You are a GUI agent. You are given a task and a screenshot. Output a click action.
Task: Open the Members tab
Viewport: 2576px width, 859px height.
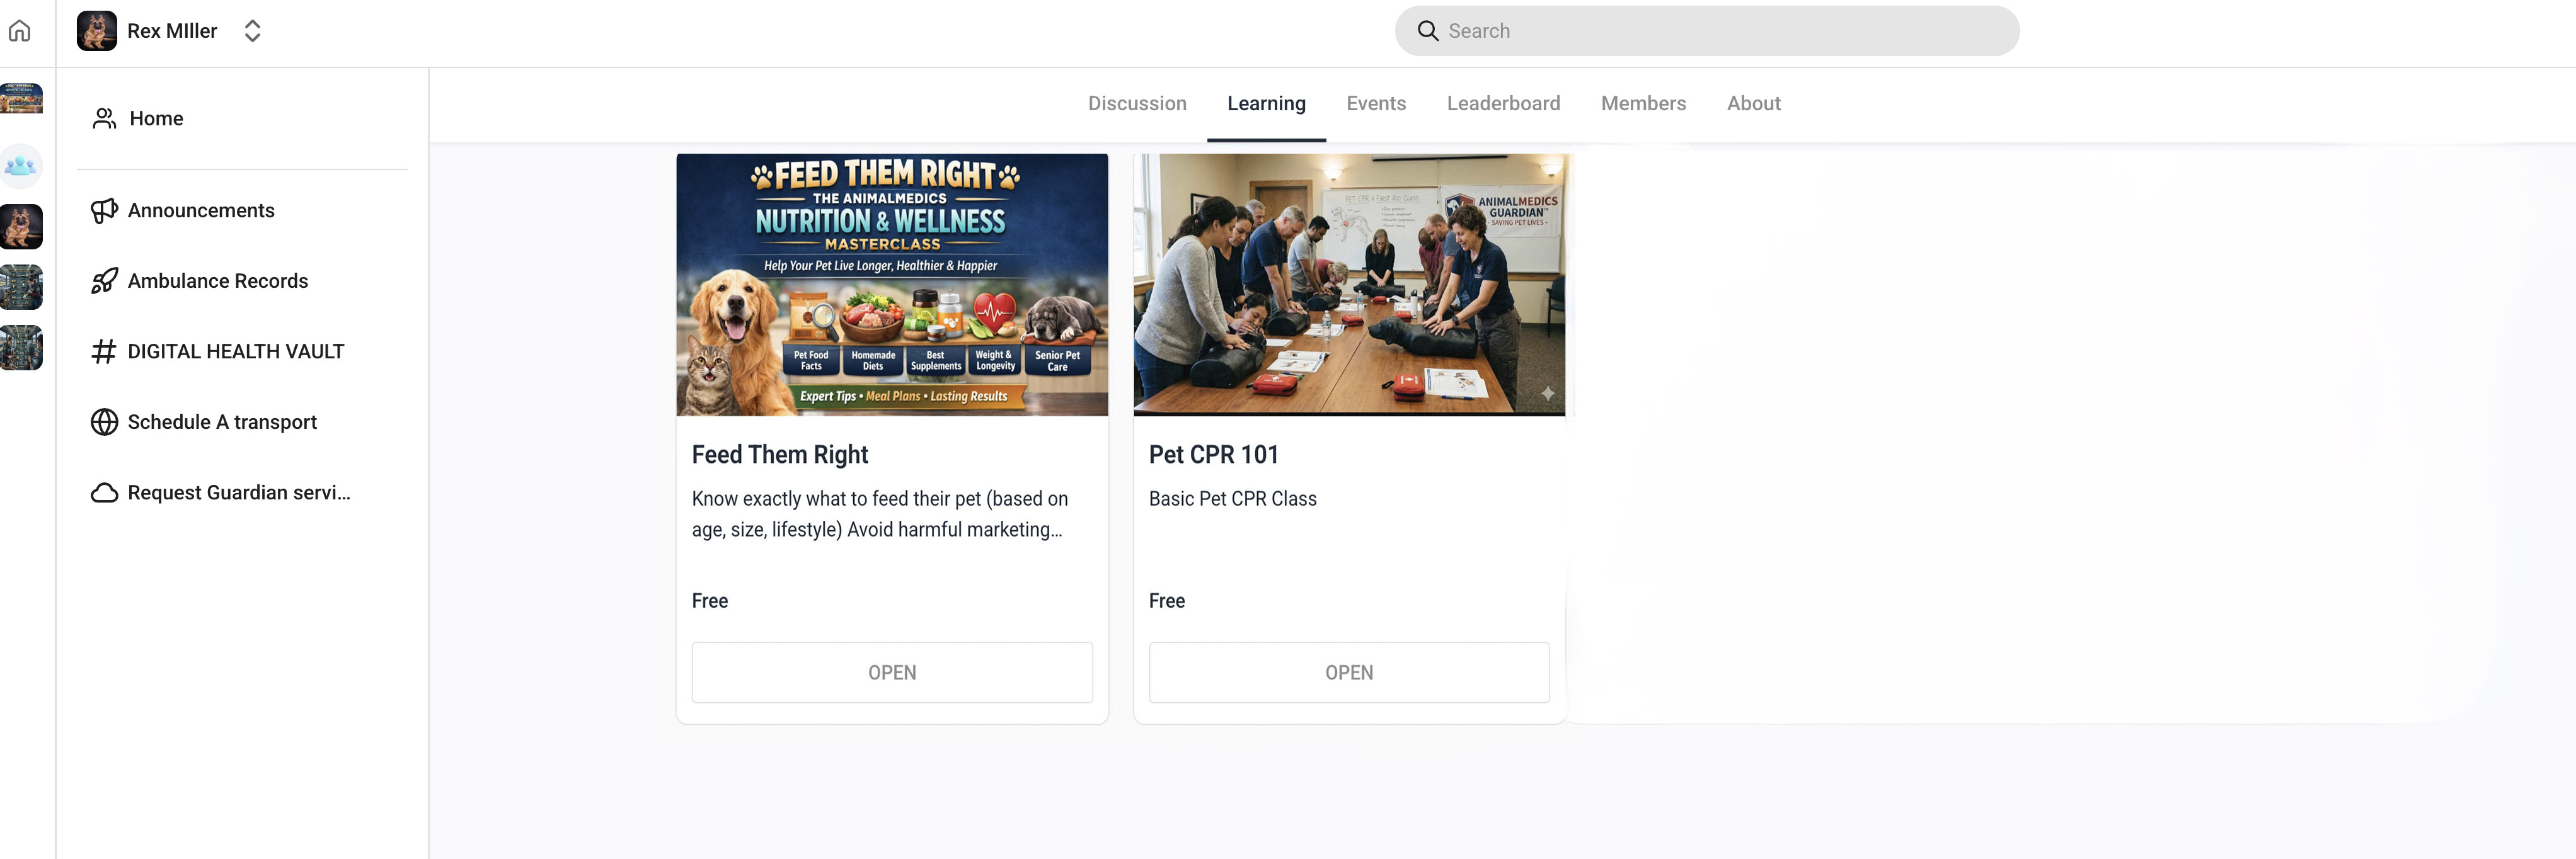(x=1643, y=104)
